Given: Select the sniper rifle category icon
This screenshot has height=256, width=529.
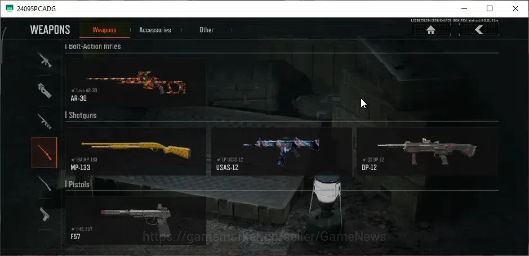Looking at the screenshot, I should [44, 122].
